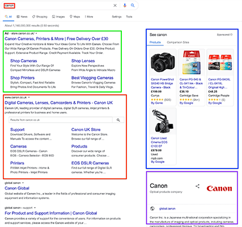Click By Google under the Cartridge Save listing
Viewport: 242px width, 227px height.
pyautogui.click(x=186, y=103)
